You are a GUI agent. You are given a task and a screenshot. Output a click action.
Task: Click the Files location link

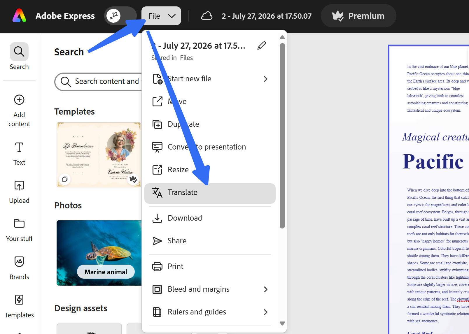186,58
